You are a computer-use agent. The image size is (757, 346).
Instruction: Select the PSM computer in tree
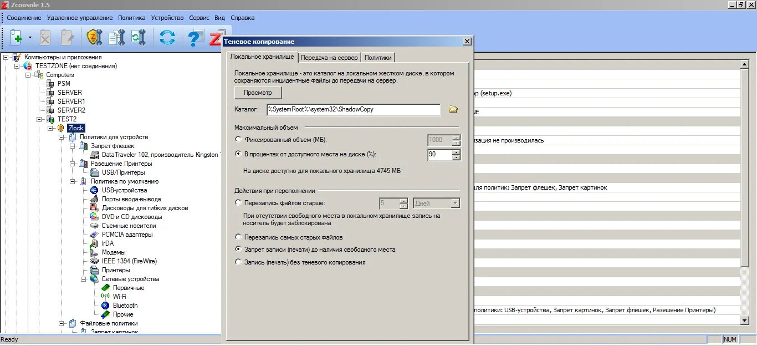coord(64,84)
